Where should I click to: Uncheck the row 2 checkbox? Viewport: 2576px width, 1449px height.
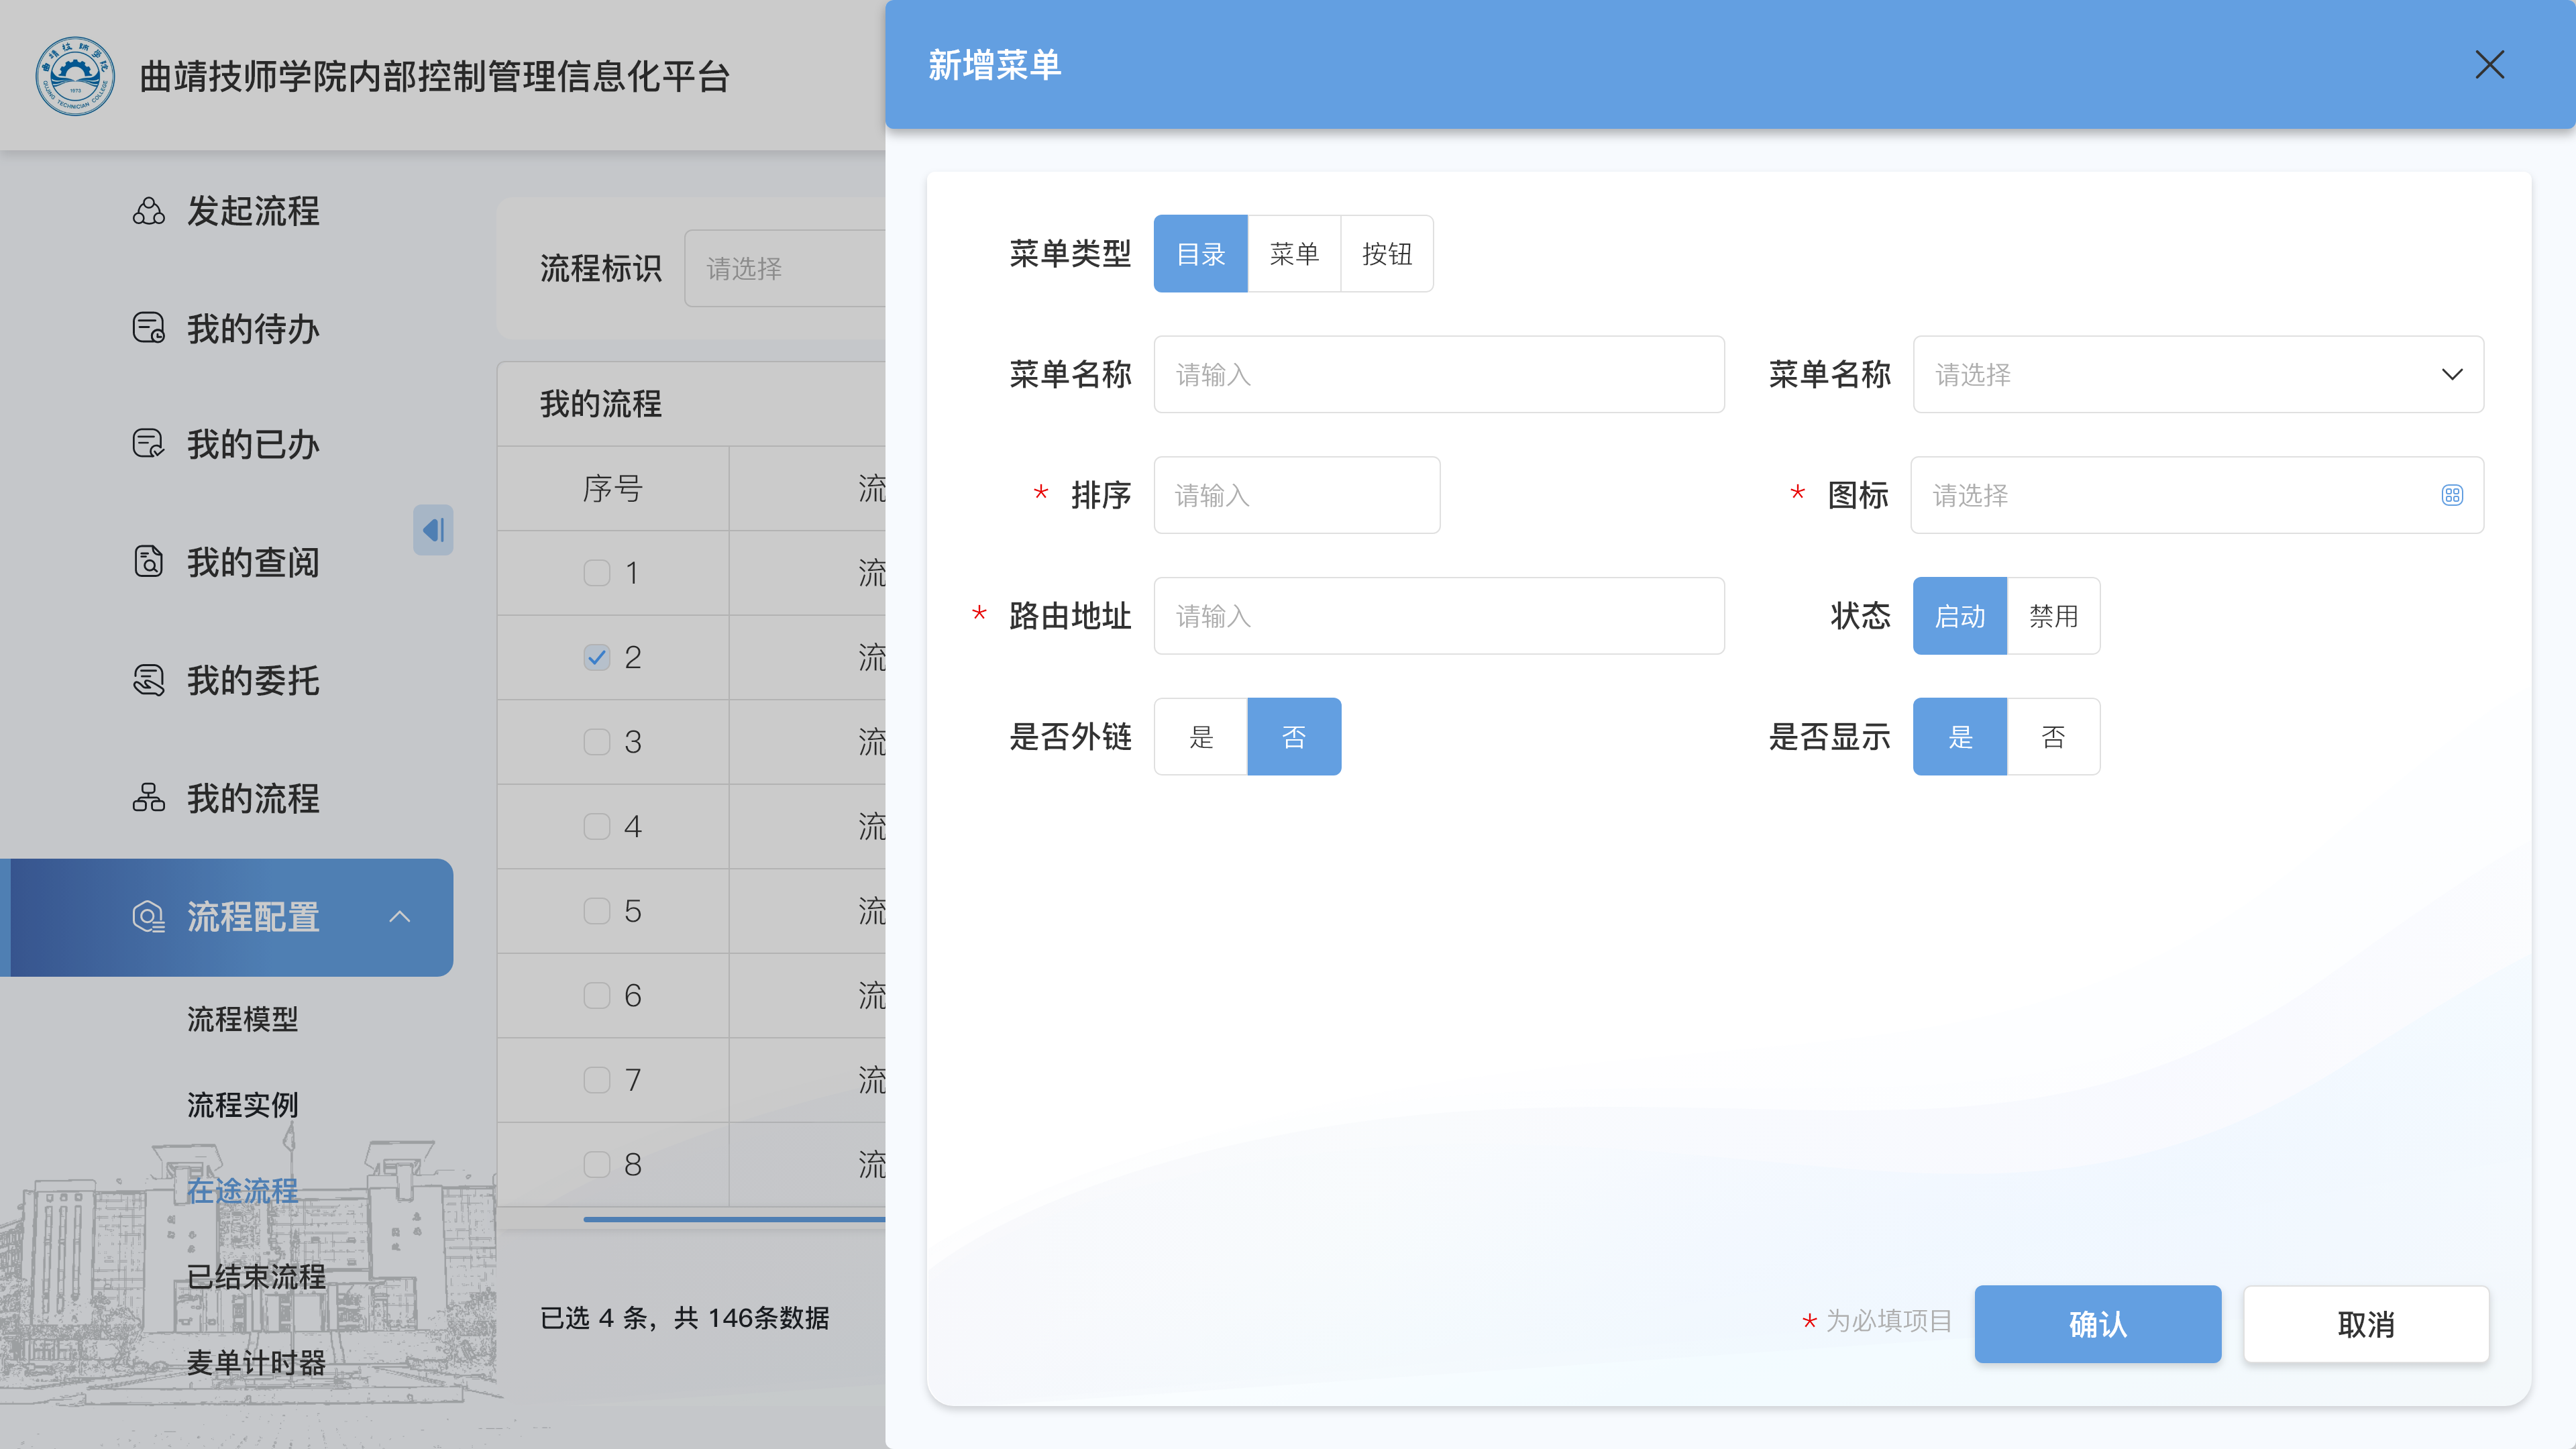click(597, 657)
